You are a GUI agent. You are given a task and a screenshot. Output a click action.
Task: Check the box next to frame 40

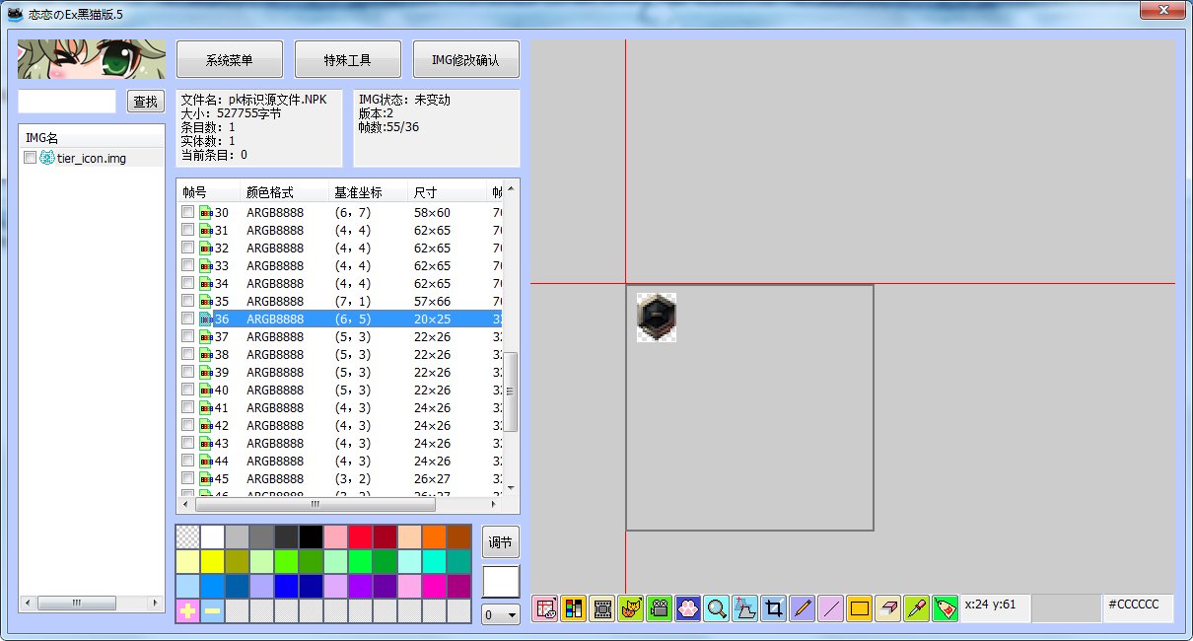[187, 390]
